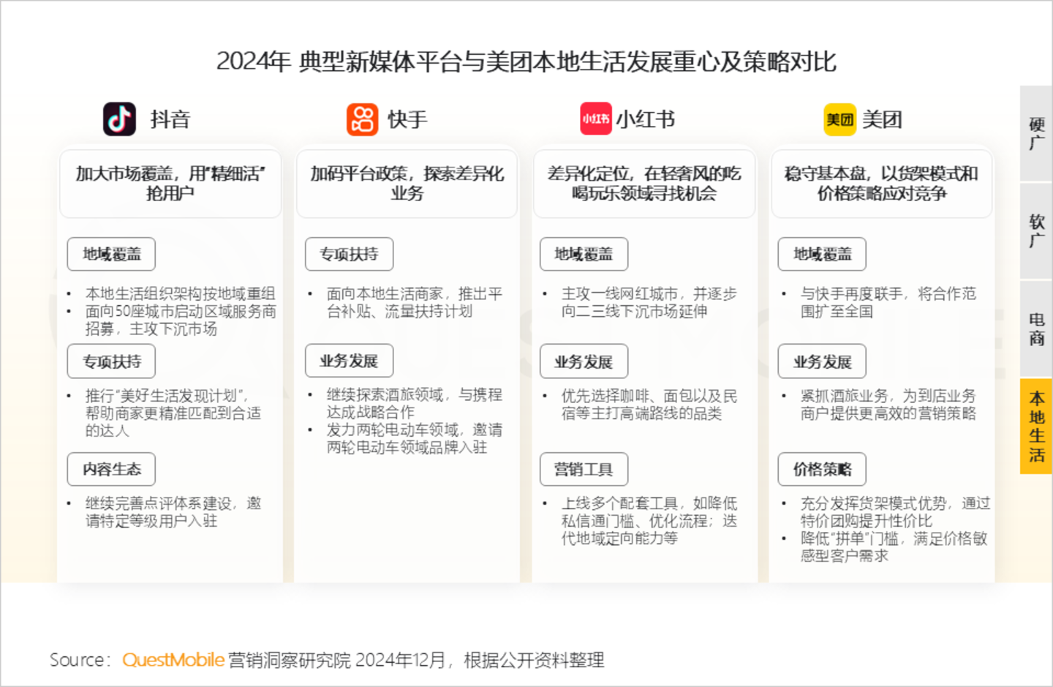Click the Xiaohongshu (小红书) red logo icon
This screenshot has height=687, width=1053.
[x=595, y=119]
